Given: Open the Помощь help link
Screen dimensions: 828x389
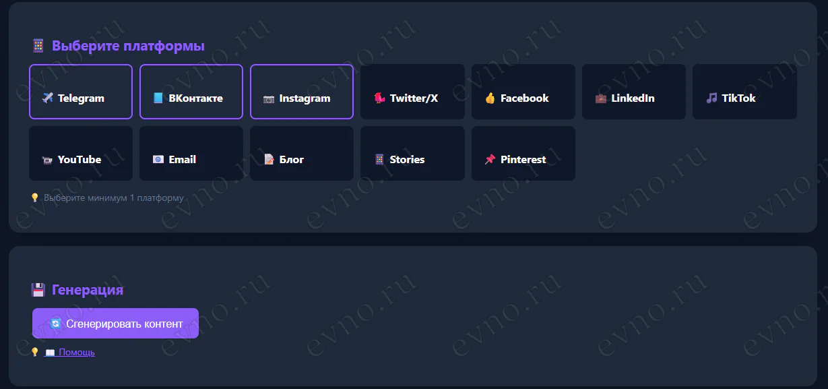Looking at the screenshot, I should tap(76, 353).
